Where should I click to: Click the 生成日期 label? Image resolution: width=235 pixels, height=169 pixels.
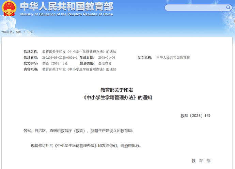(x=87, y=58)
